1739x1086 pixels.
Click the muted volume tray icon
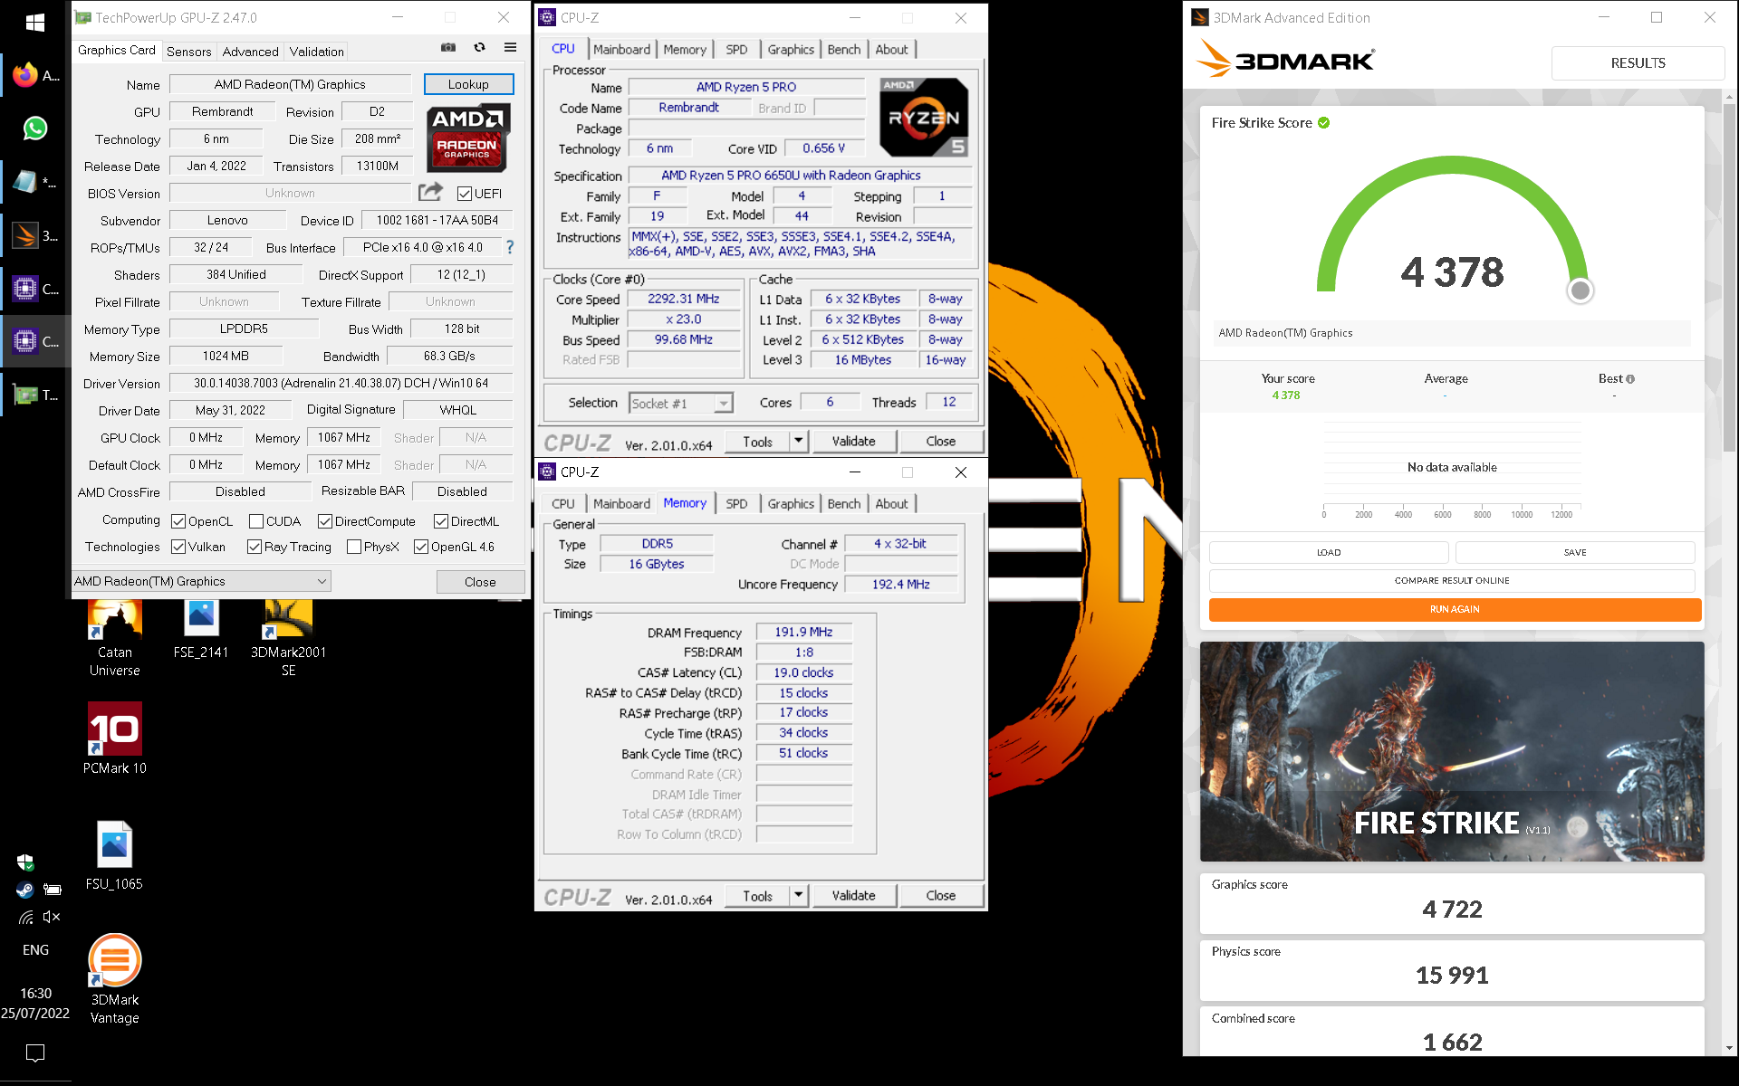click(x=52, y=917)
